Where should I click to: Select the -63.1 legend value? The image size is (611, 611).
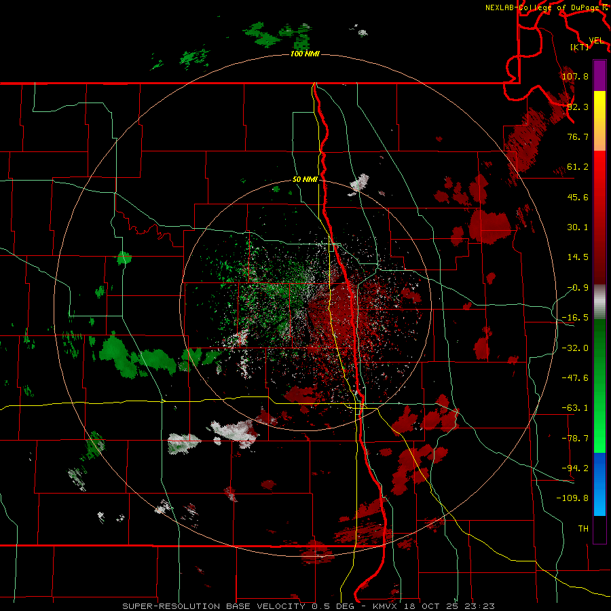[575, 408]
